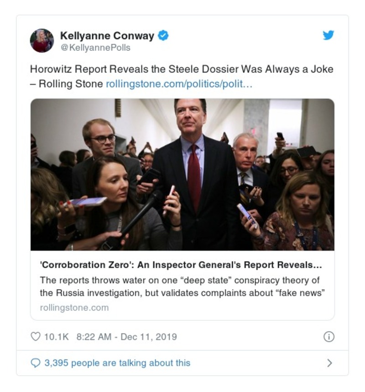The image size is (365, 392).
Task: Click the 8:22 AM - Dec 11, 2019 timestamp
Action: tap(126, 337)
